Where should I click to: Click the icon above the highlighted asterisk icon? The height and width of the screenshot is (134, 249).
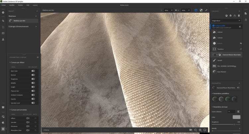(3, 123)
